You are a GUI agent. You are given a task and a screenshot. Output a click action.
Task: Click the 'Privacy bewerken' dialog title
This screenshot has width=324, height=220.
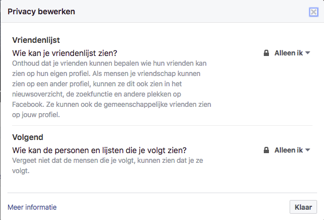[41, 11]
